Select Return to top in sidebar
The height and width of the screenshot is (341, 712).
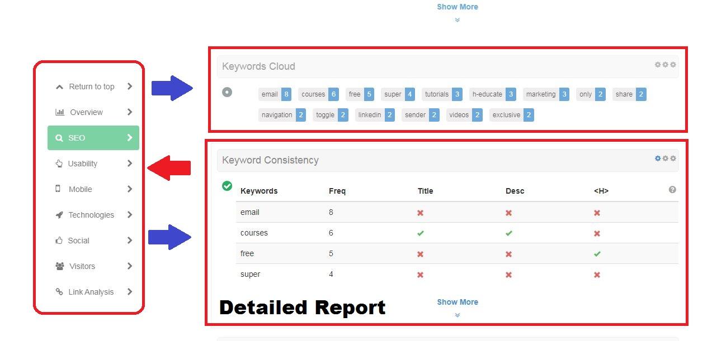(x=91, y=87)
